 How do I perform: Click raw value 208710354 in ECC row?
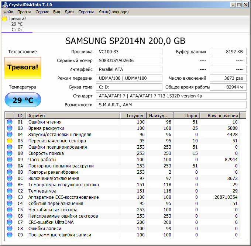click(226, 197)
